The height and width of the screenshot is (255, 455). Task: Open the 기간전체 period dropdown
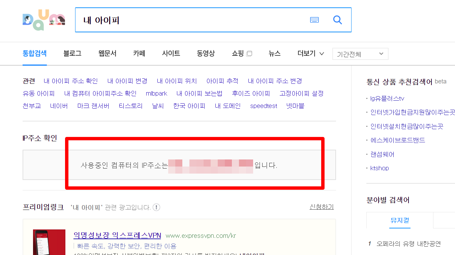click(360, 54)
